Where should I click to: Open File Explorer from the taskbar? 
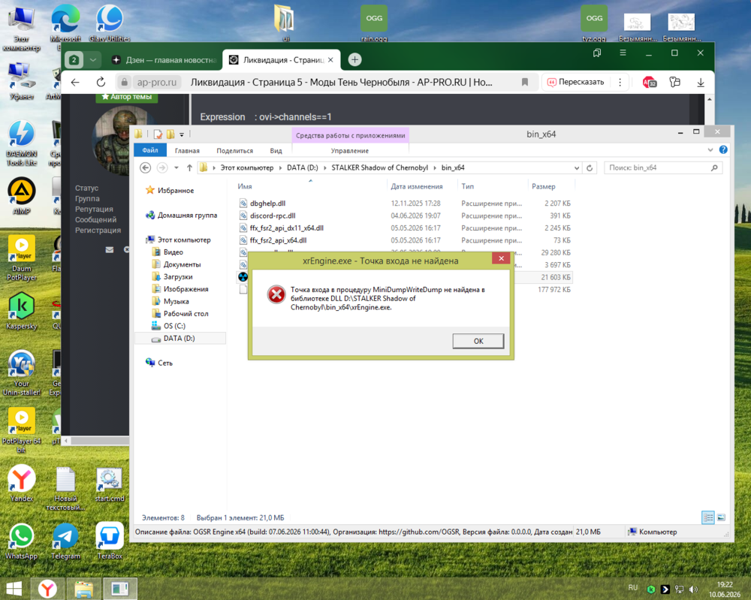(x=84, y=589)
